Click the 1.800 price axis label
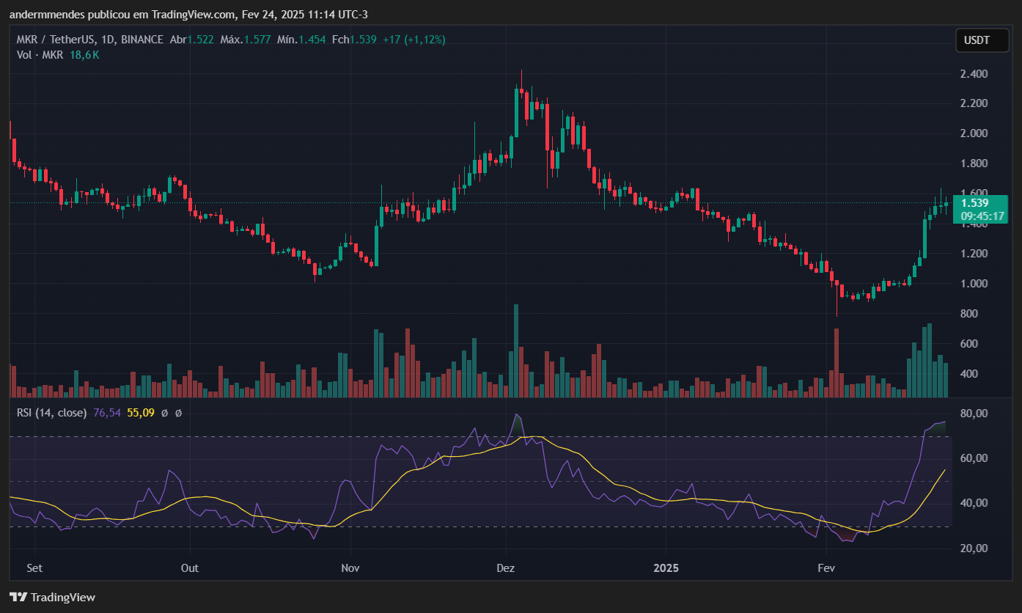Screen dimensions: 1022x613 (974, 164)
